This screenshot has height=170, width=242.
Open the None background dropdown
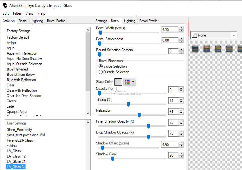(x=214, y=35)
